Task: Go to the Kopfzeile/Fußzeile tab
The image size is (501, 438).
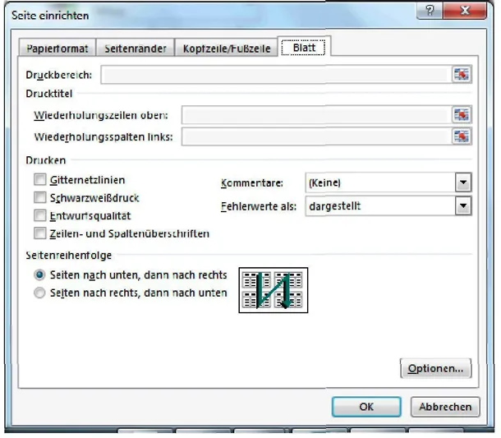Action: pyautogui.click(x=226, y=48)
